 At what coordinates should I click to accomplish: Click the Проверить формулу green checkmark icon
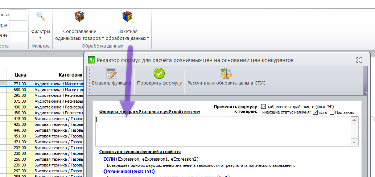coord(159,73)
